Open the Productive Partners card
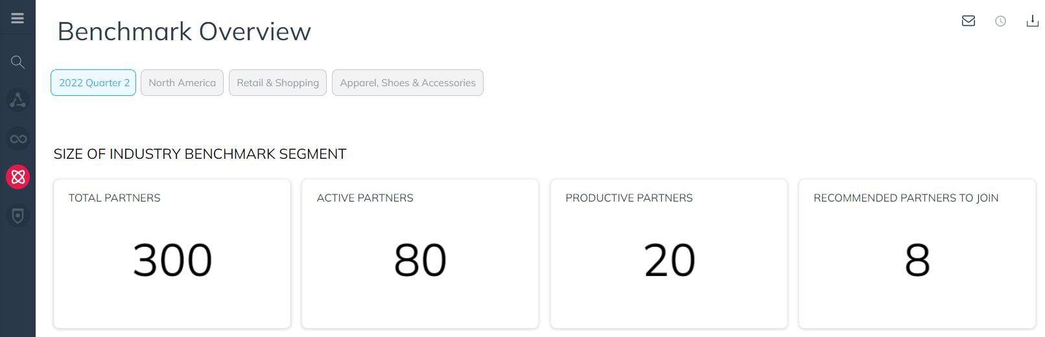1045x337 pixels. 669,254
